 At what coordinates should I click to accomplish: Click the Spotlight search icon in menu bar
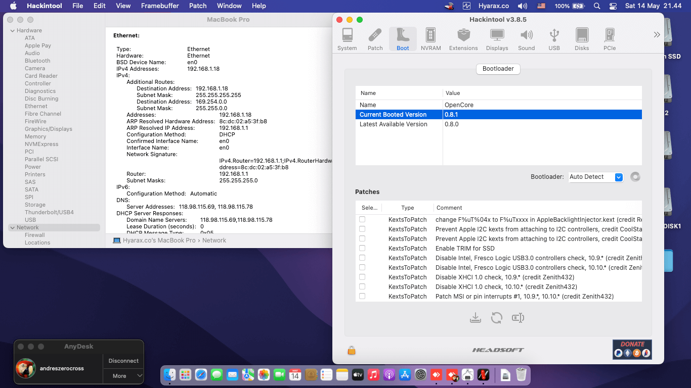pyautogui.click(x=597, y=6)
